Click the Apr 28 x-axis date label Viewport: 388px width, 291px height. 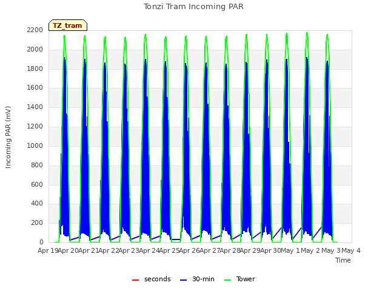click(230, 250)
